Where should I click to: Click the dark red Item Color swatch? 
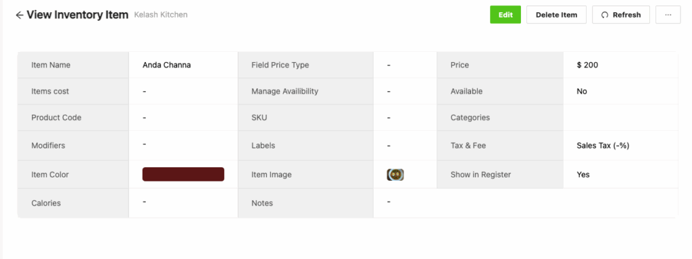click(x=183, y=175)
